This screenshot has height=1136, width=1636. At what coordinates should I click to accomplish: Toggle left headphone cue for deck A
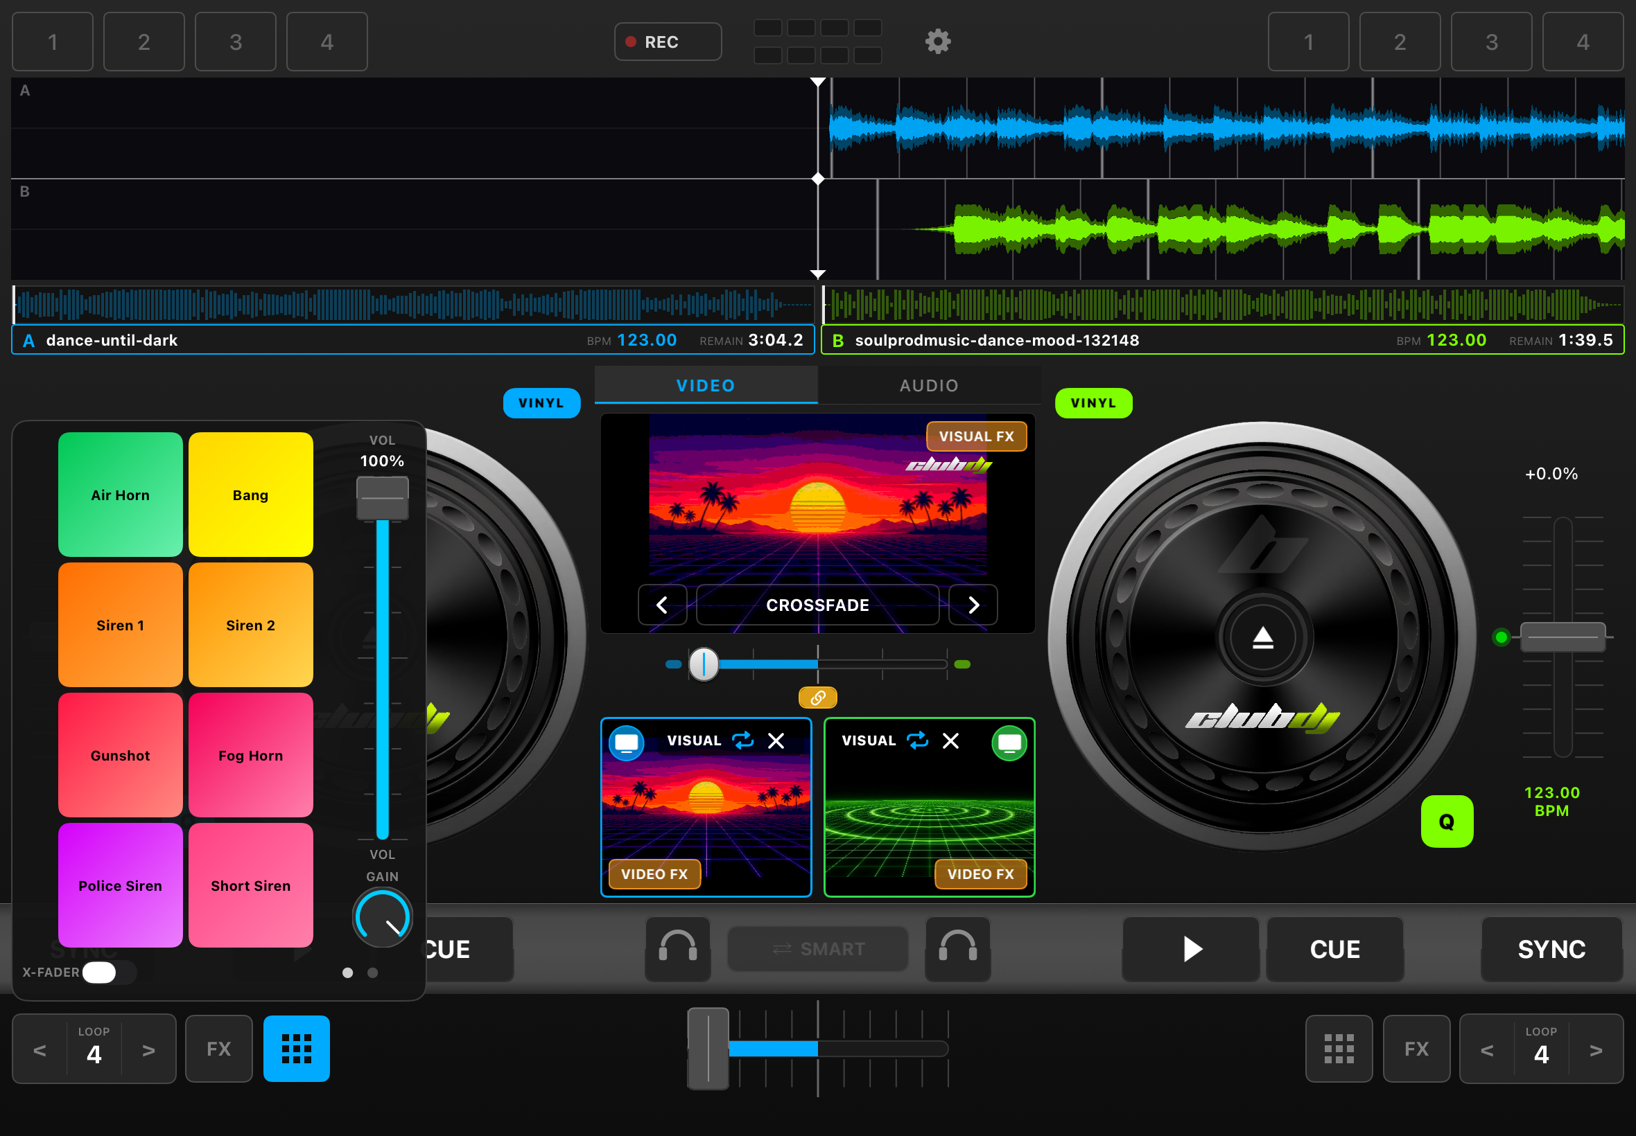[x=677, y=949]
